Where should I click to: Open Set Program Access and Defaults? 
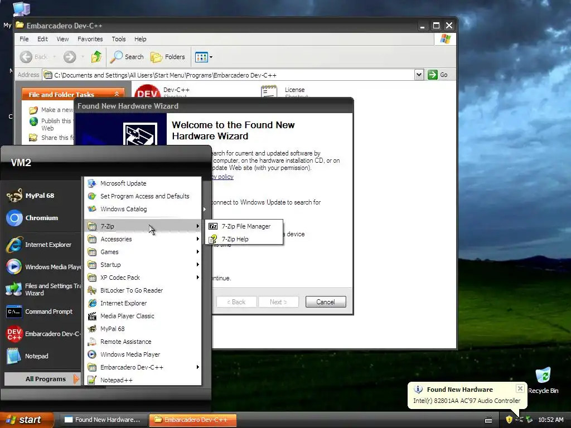click(143, 196)
